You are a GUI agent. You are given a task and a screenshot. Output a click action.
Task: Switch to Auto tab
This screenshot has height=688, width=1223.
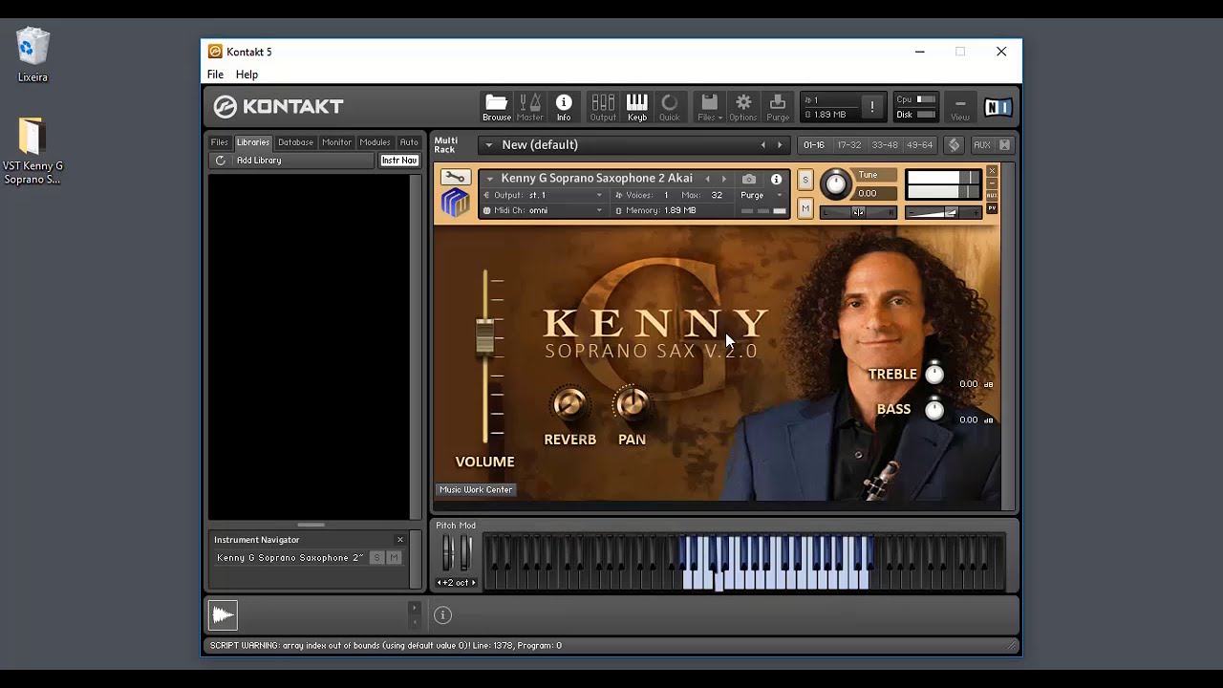click(409, 142)
